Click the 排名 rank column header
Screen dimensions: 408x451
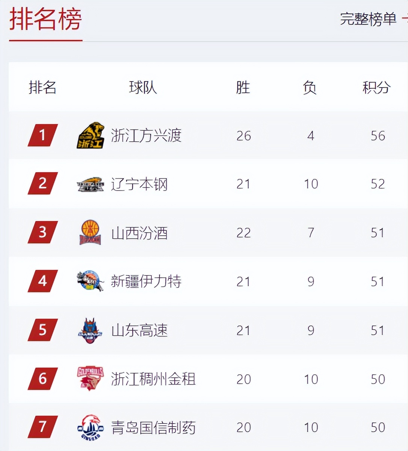[42, 88]
